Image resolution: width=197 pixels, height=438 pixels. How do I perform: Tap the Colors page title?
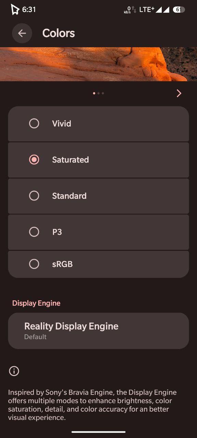tap(58, 33)
